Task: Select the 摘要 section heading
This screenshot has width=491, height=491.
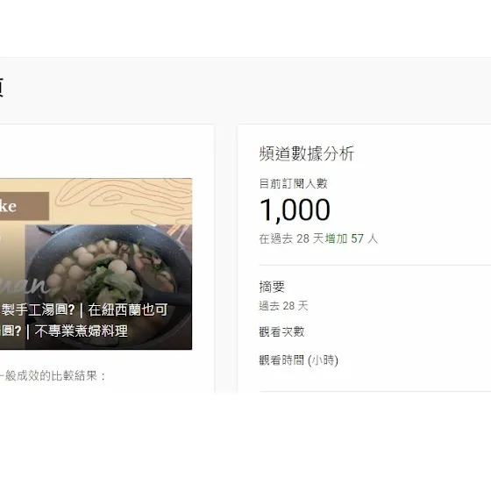Action: click(x=272, y=287)
